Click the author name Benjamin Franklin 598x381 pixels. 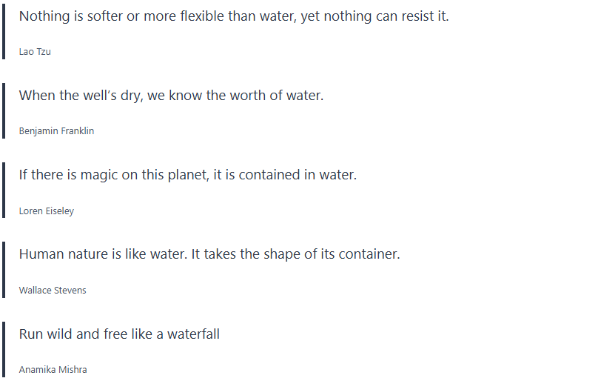tap(56, 131)
